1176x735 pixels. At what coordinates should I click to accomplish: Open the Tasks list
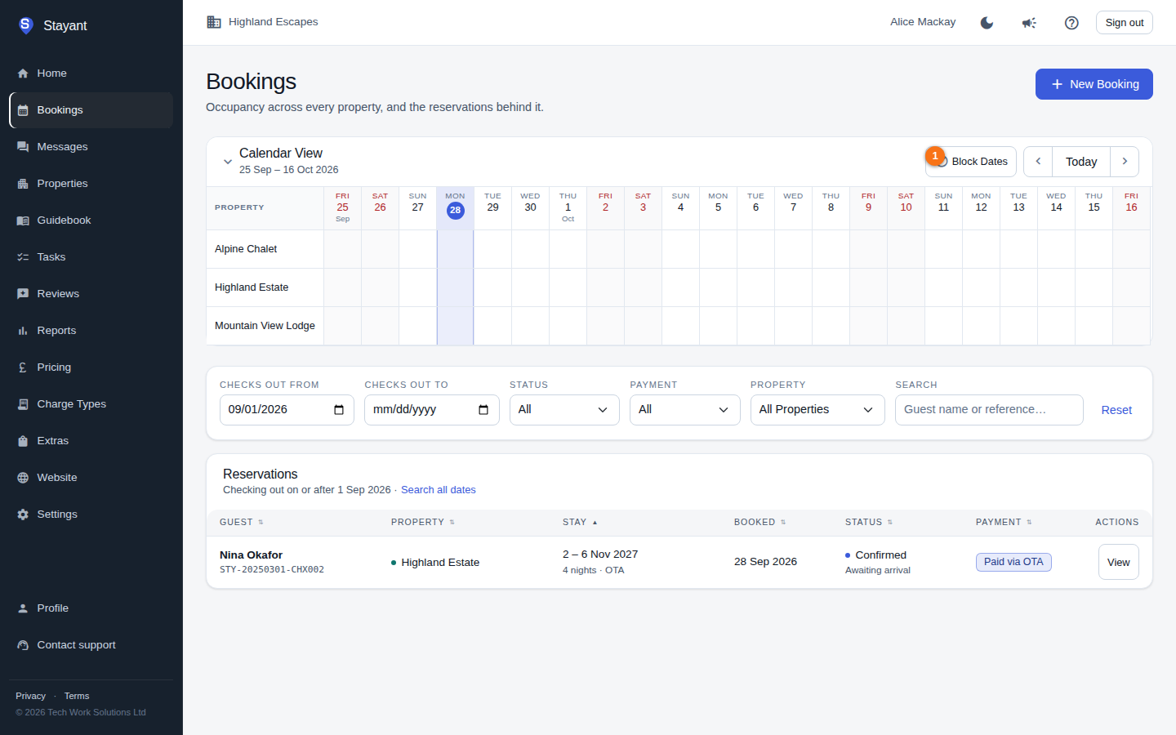pos(91,257)
